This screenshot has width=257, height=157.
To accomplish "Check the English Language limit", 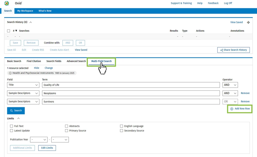I will tap(121, 126).
